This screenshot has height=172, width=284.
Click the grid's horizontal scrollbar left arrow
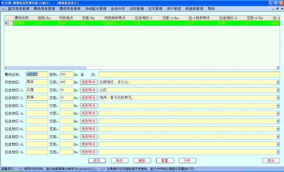click(6, 67)
